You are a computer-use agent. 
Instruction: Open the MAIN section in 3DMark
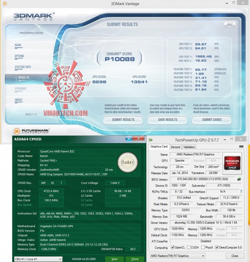click(18, 45)
